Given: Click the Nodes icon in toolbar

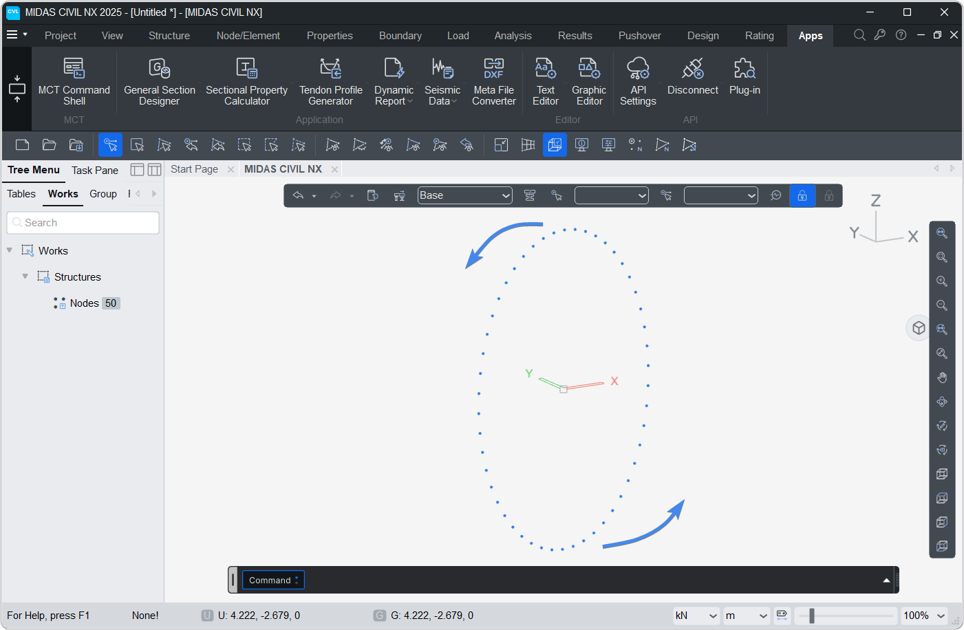Looking at the screenshot, I should (x=635, y=144).
